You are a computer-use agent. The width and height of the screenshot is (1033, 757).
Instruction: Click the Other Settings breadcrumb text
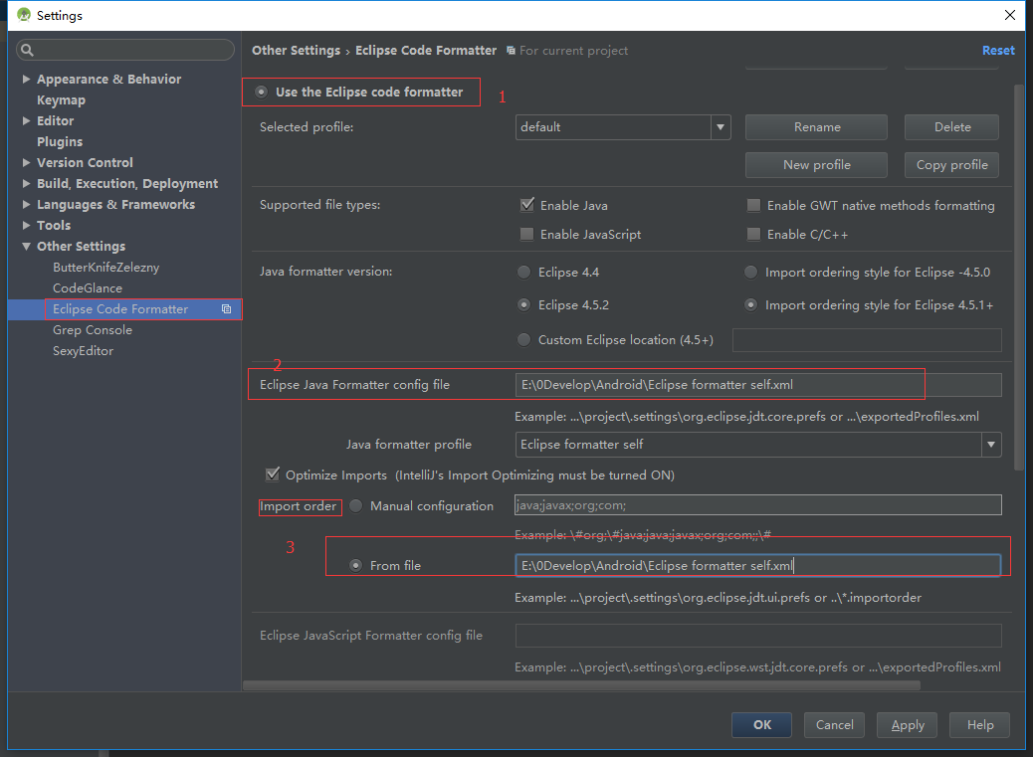pyautogui.click(x=297, y=51)
